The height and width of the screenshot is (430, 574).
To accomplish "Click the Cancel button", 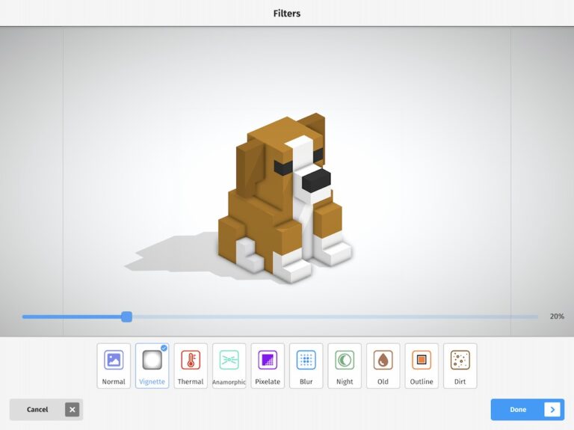I will tap(46, 410).
